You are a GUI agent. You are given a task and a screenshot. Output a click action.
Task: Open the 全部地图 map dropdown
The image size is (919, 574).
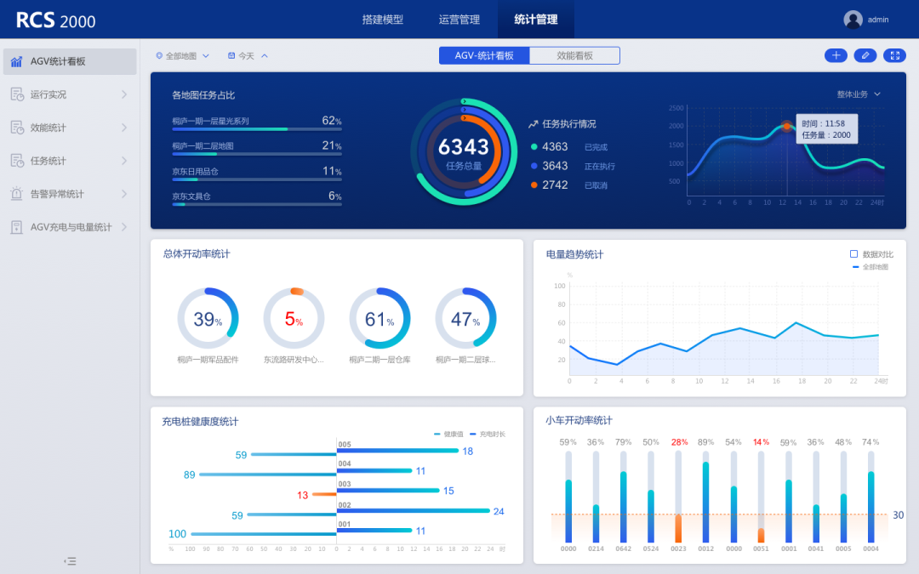pyautogui.click(x=182, y=55)
